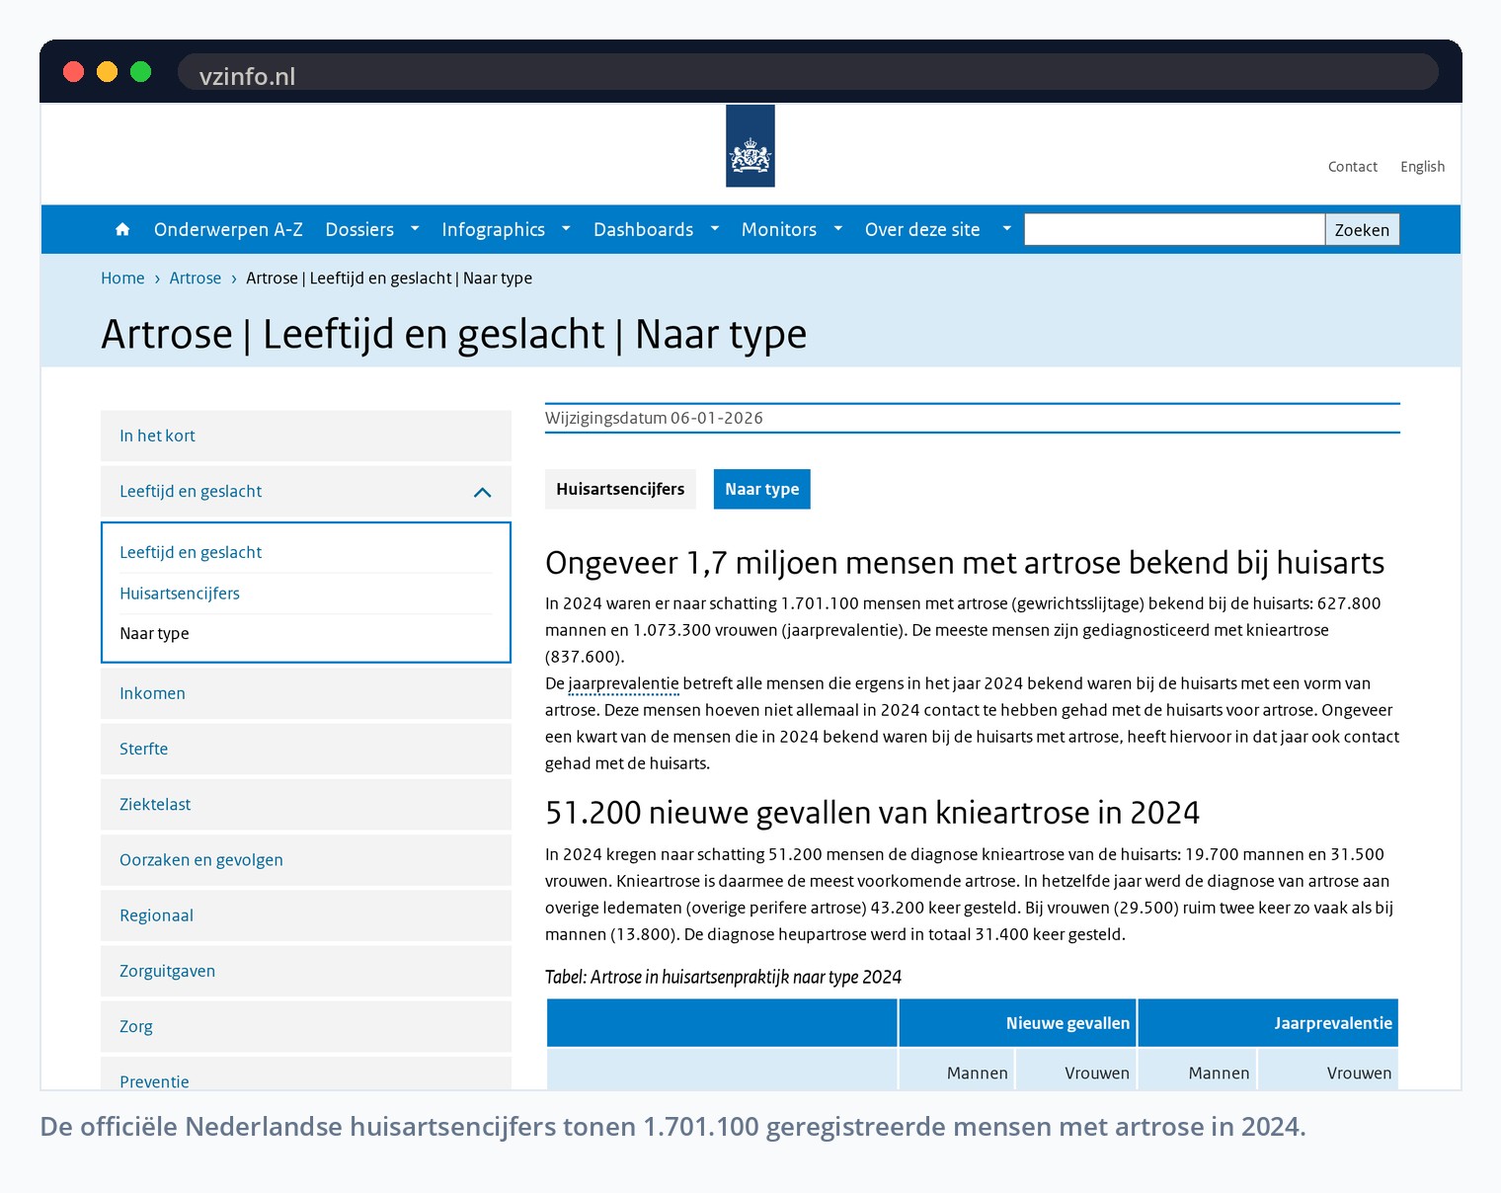The width and height of the screenshot is (1501, 1193).
Task: Click the green maximize window button
Action: coord(141,72)
